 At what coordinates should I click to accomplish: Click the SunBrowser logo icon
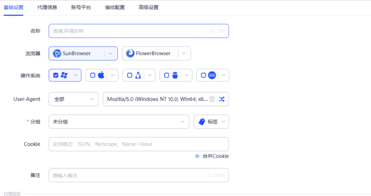(x=57, y=54)
